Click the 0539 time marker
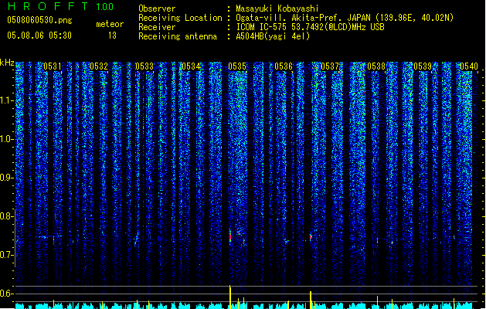Image resolution: width=486 pixels, height=309 pixels. 423,66
